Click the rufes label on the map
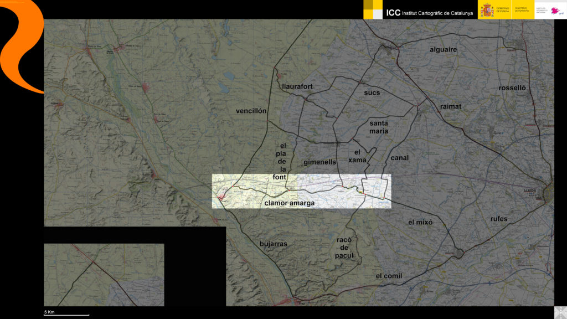The height and width of the screenshot is (319, 567). pos(498,219)
